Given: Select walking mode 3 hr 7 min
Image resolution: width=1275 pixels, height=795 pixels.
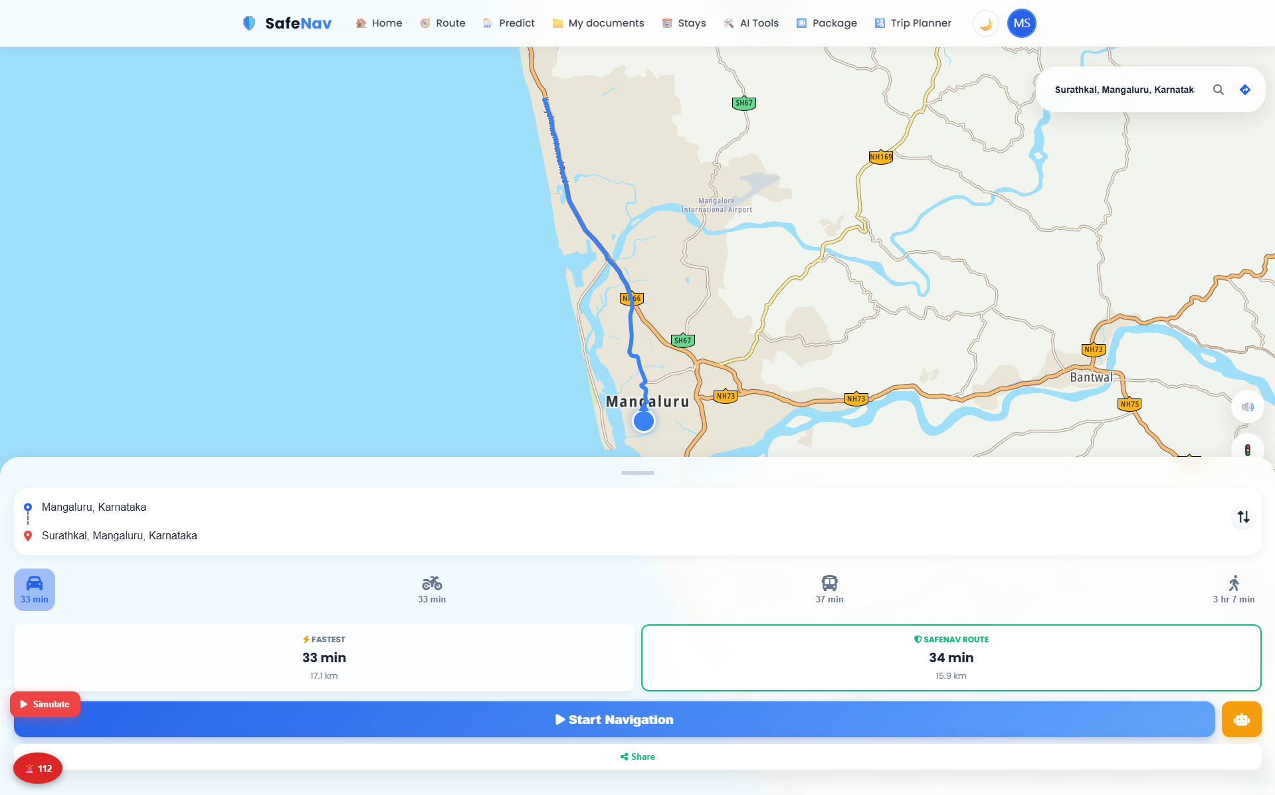Looking at the screenshot, I should [x=1234, y=590].
